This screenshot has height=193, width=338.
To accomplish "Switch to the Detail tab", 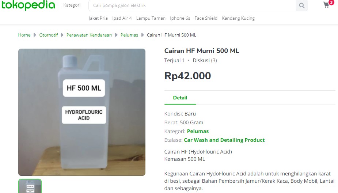I will click(x=180, y=98).
